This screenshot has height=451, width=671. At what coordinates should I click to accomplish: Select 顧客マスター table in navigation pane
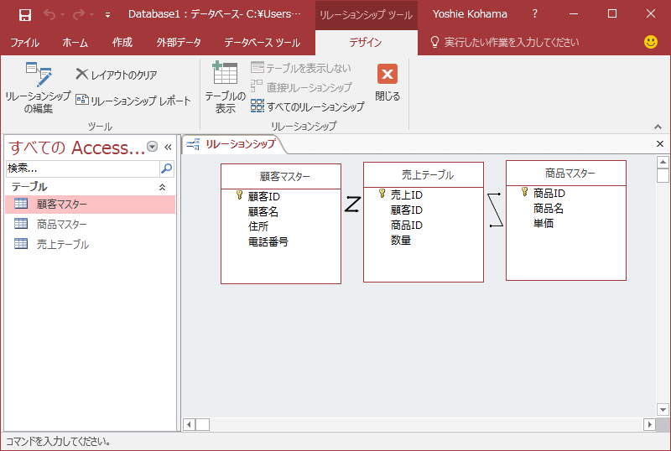coord(91,204)
